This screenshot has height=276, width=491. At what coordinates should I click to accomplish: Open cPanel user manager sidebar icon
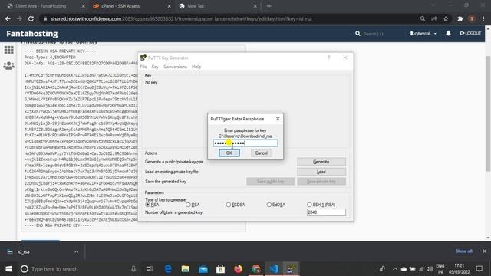coord(8,66)
